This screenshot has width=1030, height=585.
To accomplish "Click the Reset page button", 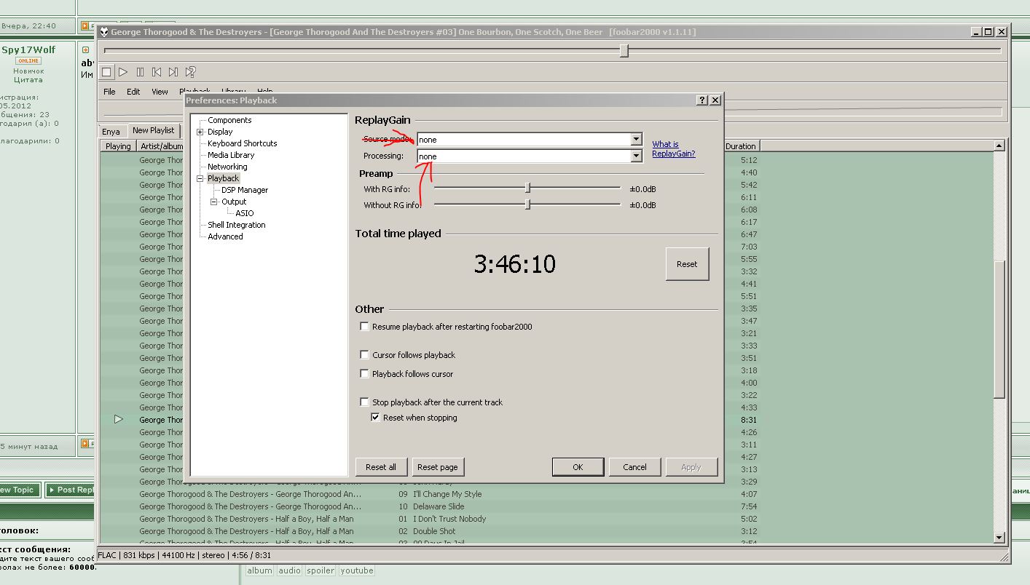I will 438,467.
